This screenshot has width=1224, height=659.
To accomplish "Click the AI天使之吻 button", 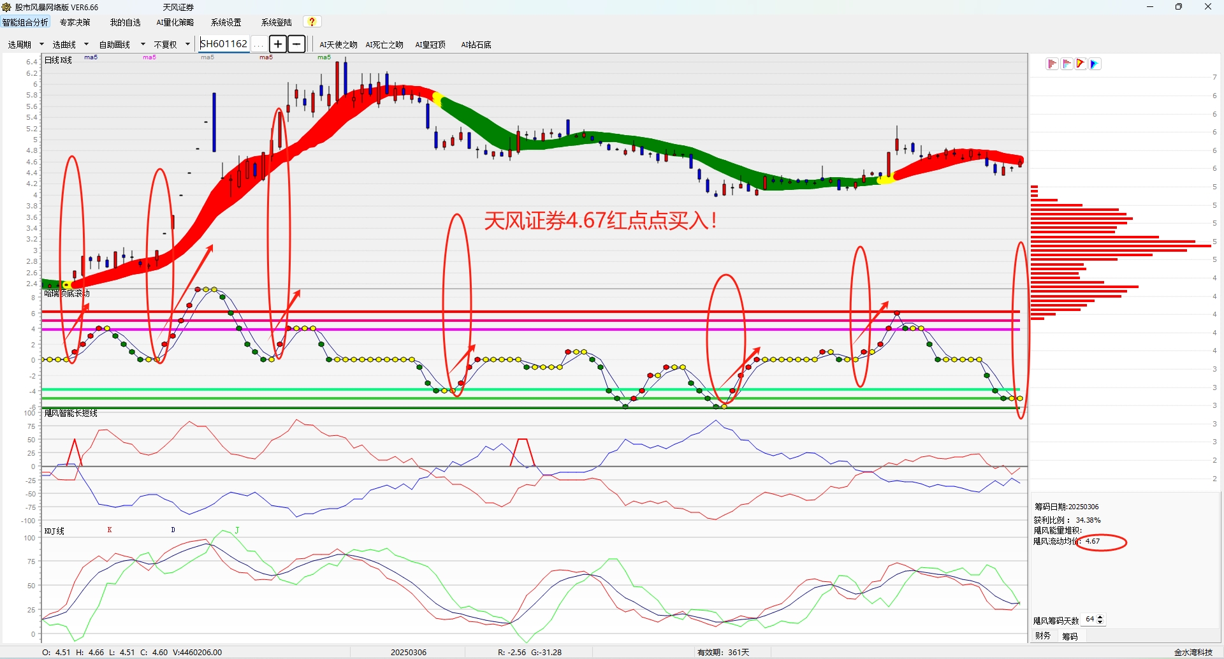I will coord(339,45).
